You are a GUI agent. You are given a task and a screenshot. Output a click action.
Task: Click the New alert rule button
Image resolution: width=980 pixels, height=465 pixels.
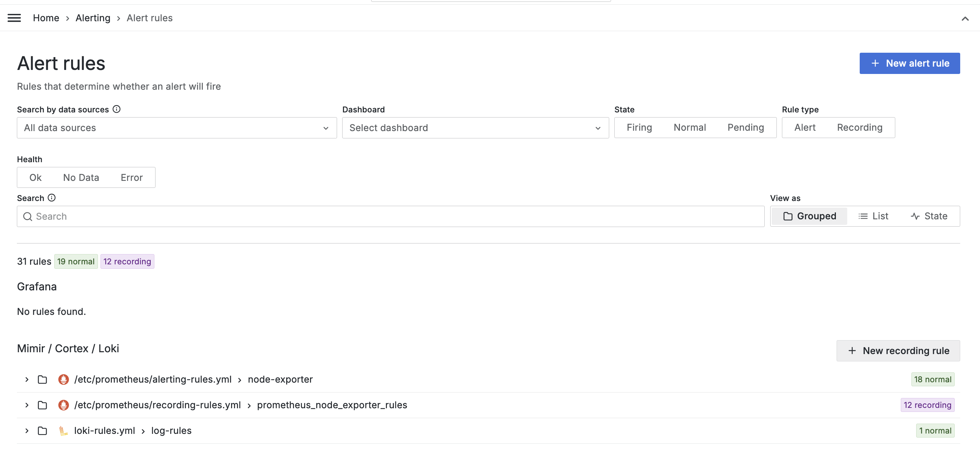point(909,63)
